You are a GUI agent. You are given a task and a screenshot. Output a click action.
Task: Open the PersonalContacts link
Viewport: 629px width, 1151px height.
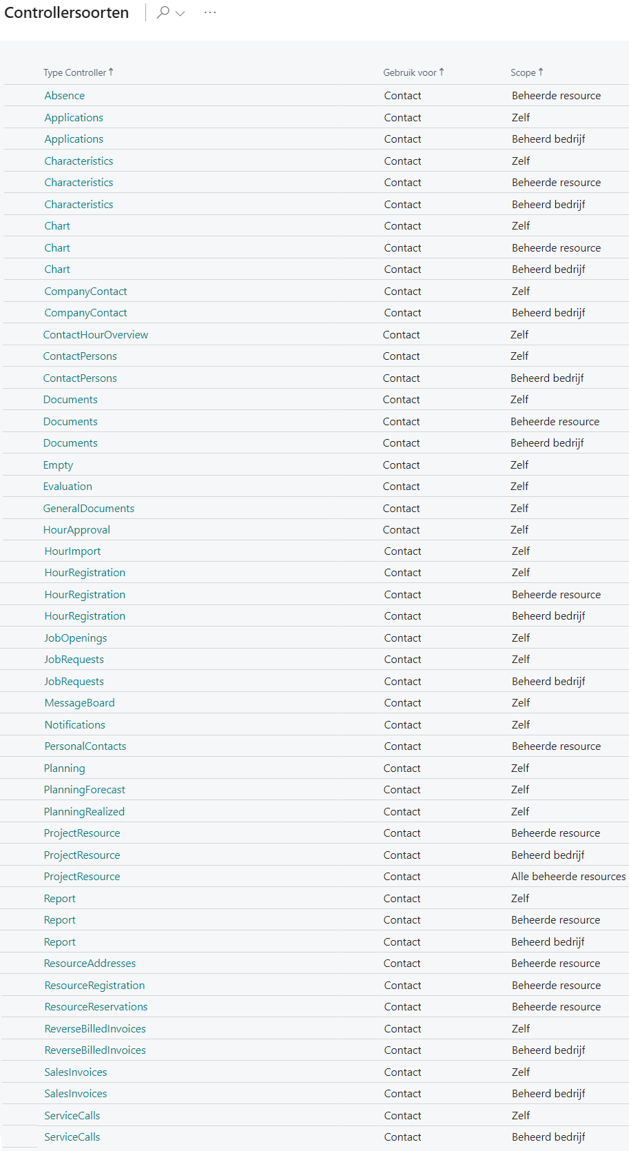coord(85,746)
